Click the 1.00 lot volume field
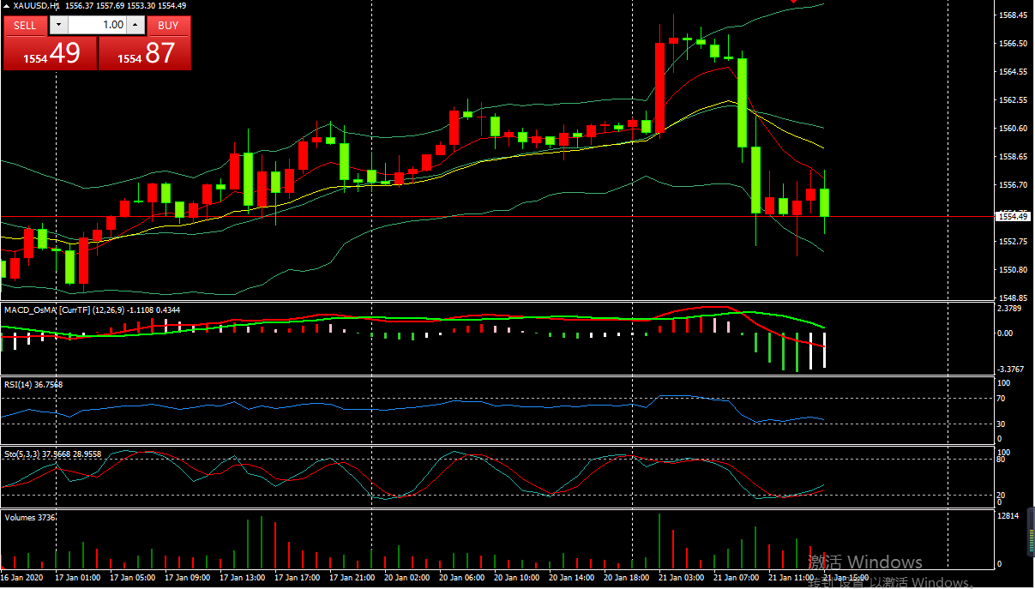This screenshot has height=589, width=1035. (97, 25)
